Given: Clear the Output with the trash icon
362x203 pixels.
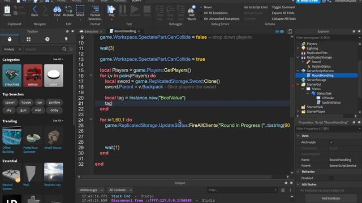Looking at the screenshot, I should (x=283, y=190).
